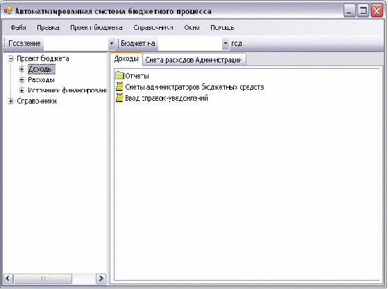Collapse the Проект бюджета root node

10,58
